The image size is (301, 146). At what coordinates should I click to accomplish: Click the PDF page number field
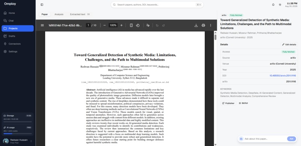(x=88, y=25)
